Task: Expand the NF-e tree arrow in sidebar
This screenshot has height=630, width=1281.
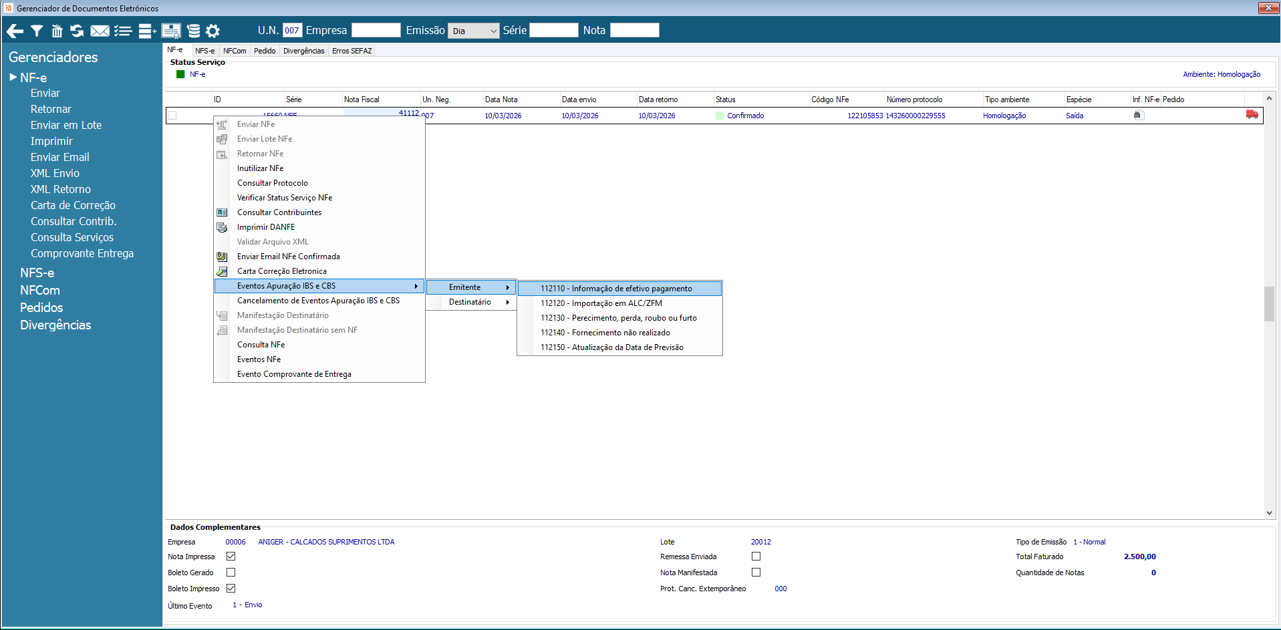Action: click(13, 77)
